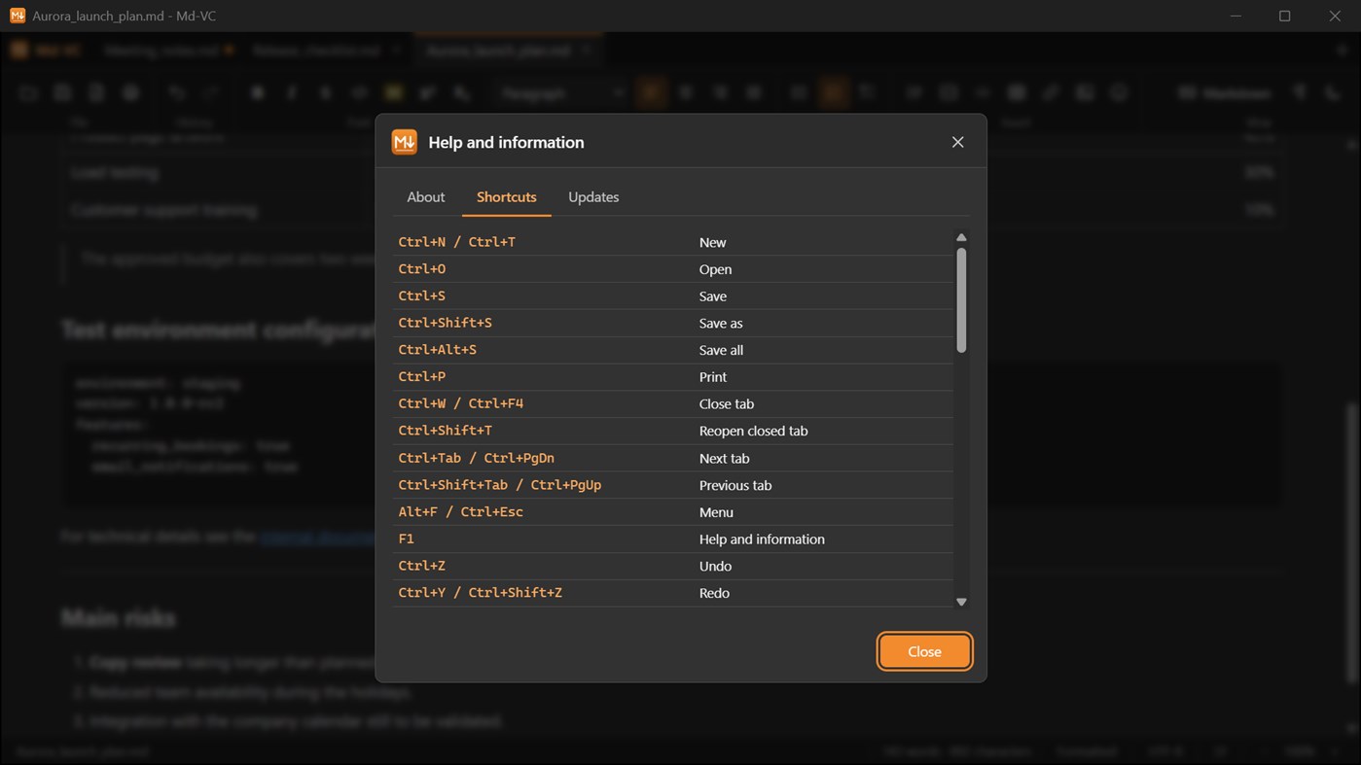Click the Md-VC logo in the dialog header
The height and width of the screenshot is (765, 1361).
(404, 142)
